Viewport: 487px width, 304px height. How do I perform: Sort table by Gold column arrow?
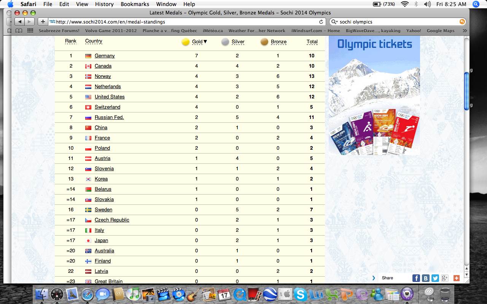(x=205, y=42)
